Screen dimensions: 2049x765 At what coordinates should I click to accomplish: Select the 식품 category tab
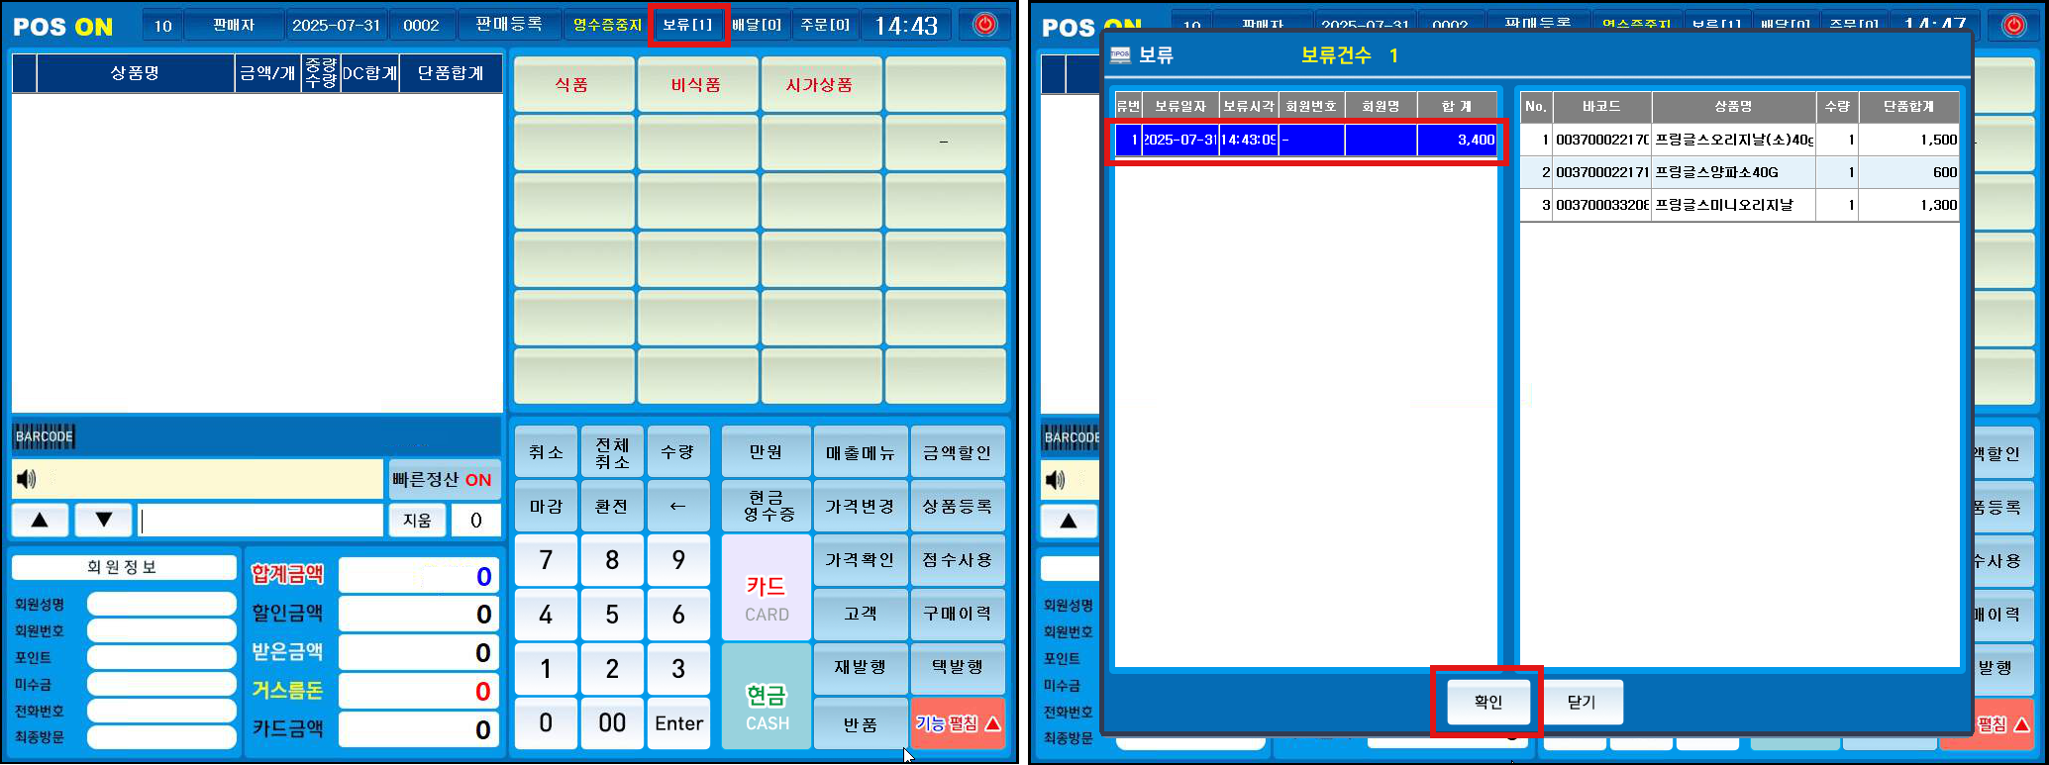(x=573, y=84)
